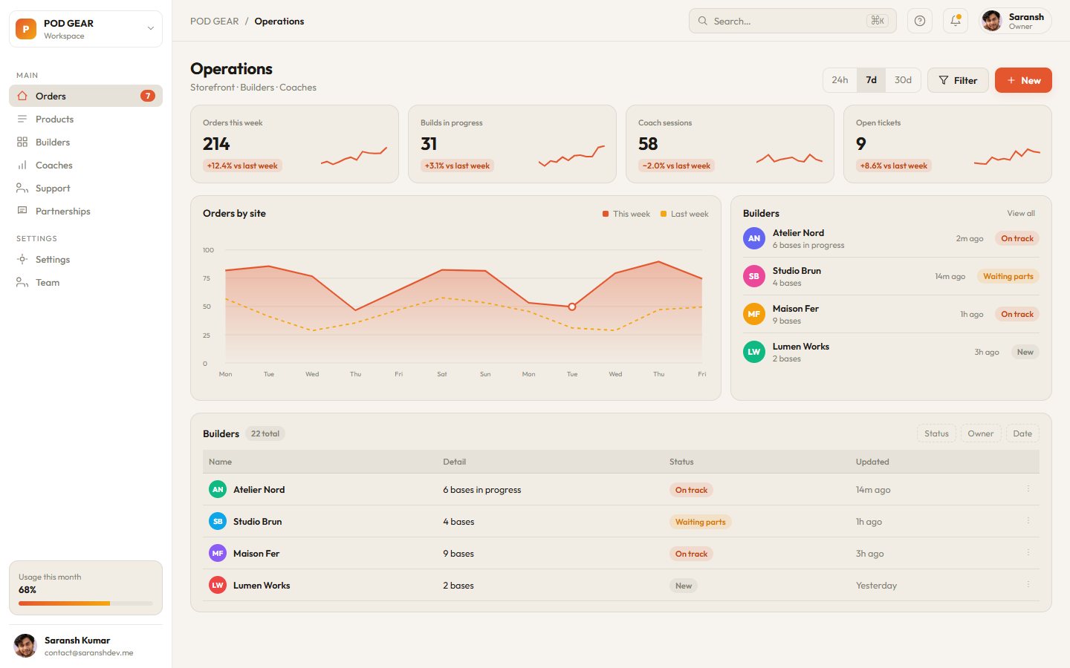
Task: Click the Products list icon in sidebar
Action: pos(22,119)
